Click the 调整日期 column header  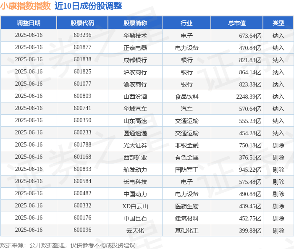(29, 23)
